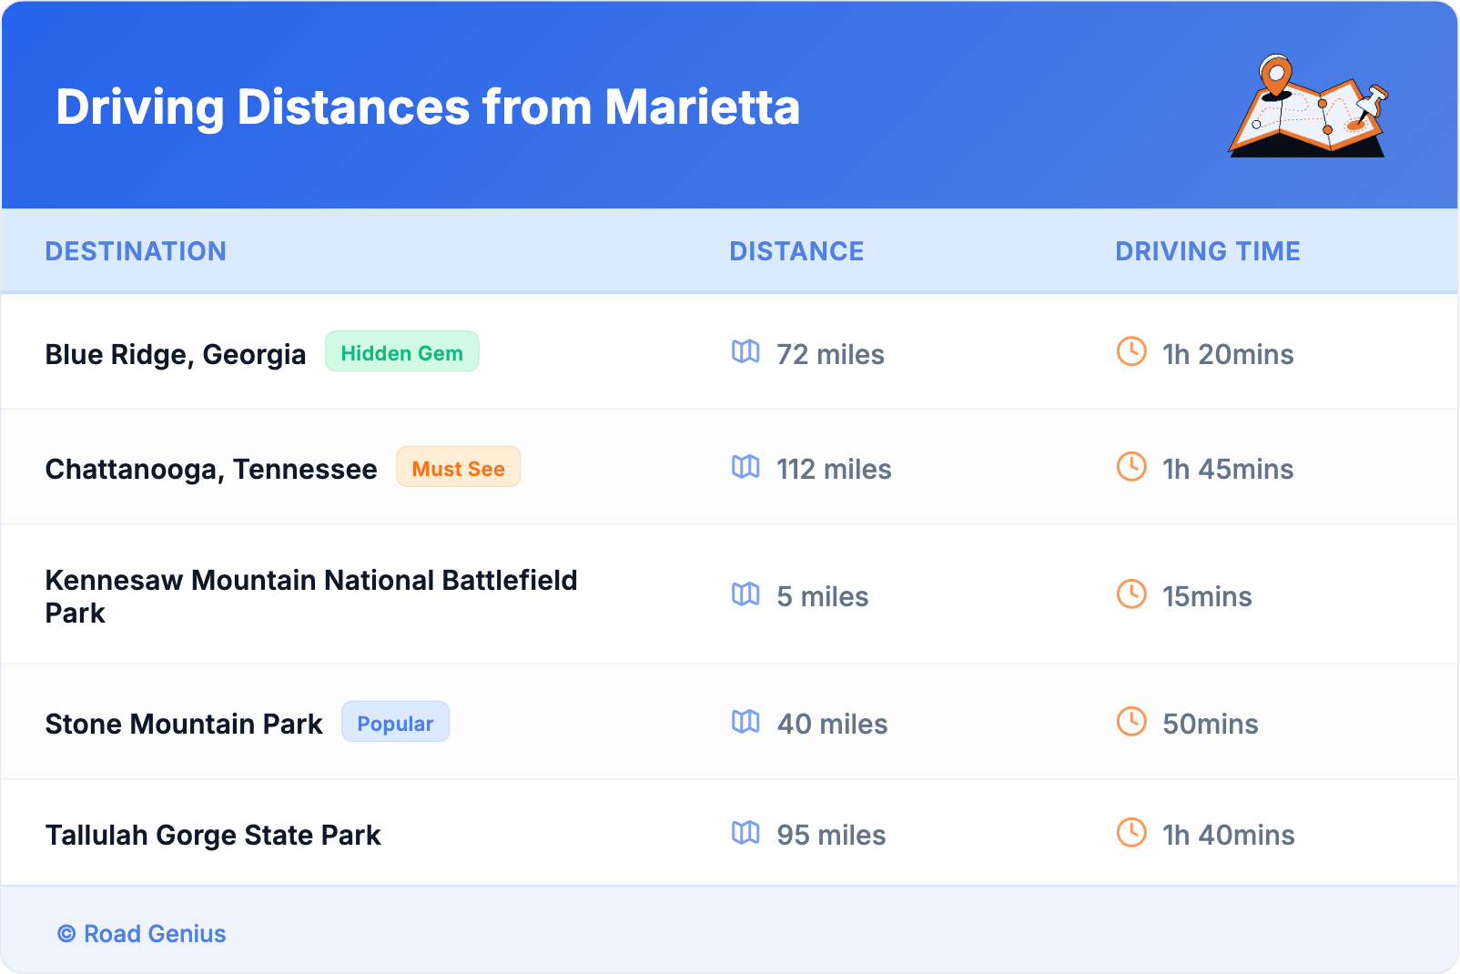Open the Road Genius copyright link
Viewport: 1460px width, 974px height.
pos(142,934)
